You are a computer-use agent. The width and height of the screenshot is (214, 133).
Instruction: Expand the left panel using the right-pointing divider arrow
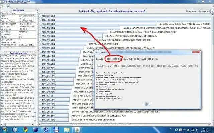pyautogui.click(x=37, y=12)
